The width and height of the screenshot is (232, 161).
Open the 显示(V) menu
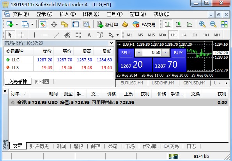tap(44, 14)
